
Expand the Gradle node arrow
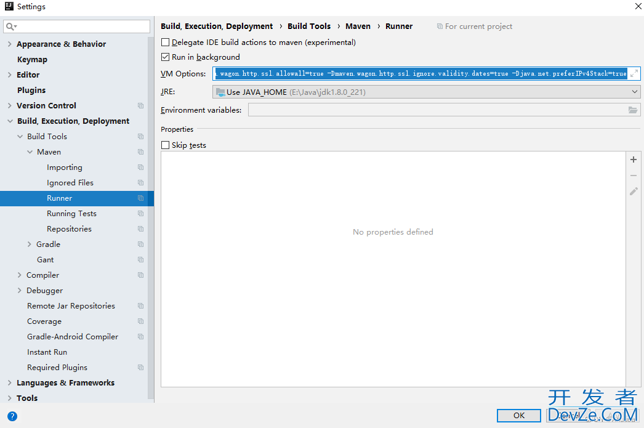click(x=30, y=244)
